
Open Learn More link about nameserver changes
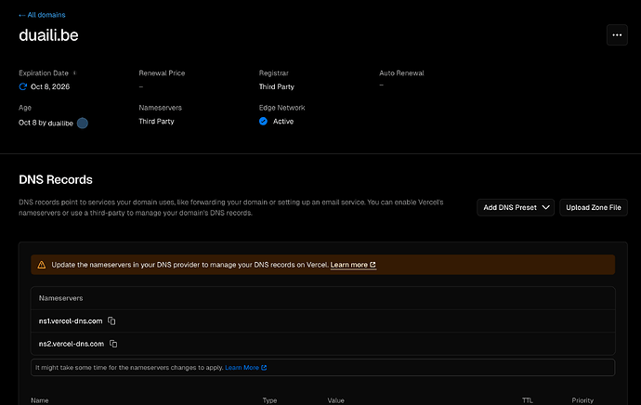[245, 368]
